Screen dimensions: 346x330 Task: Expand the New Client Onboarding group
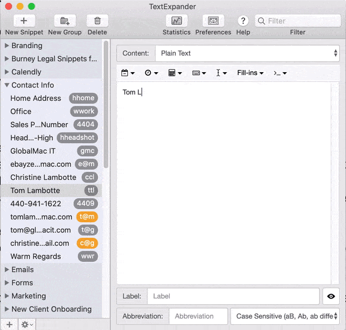(7, 309)
